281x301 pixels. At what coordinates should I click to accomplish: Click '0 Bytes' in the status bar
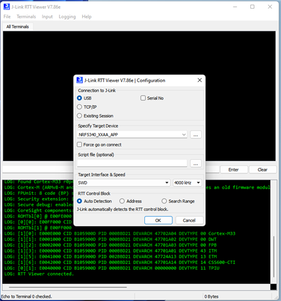tap(211, 297)
